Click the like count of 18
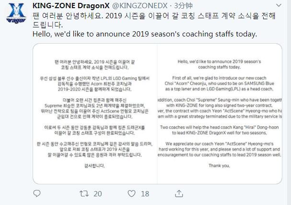 point(145,194)
